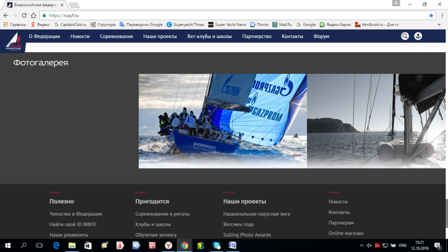
Task: Switch to Word in the taskbar
Action: click(232, 245)
